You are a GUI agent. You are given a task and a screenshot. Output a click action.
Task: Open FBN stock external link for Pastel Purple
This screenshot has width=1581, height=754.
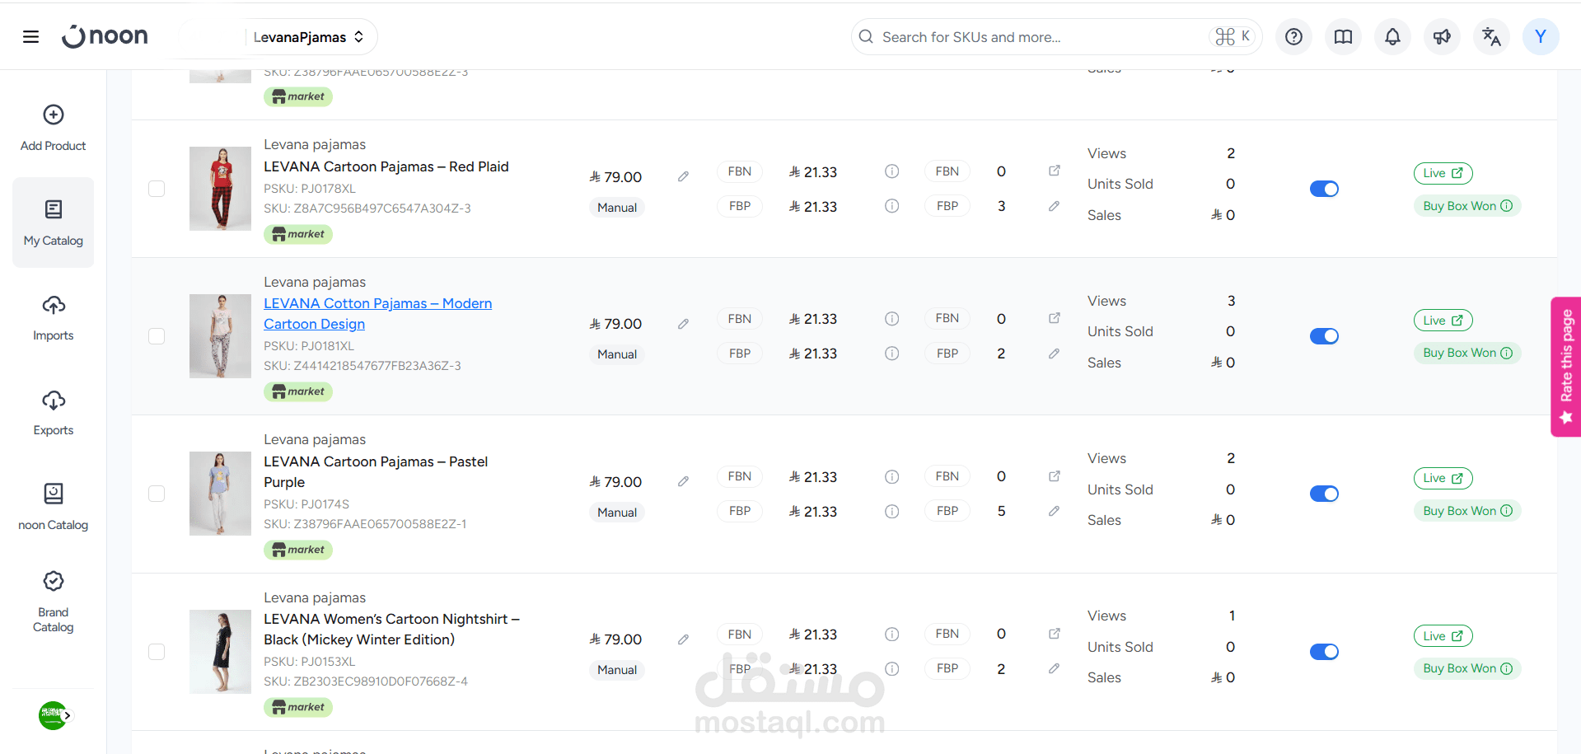coord(1054,476)
